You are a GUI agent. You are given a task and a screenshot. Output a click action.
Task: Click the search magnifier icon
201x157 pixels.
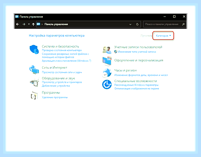click(x=183, y=24)
